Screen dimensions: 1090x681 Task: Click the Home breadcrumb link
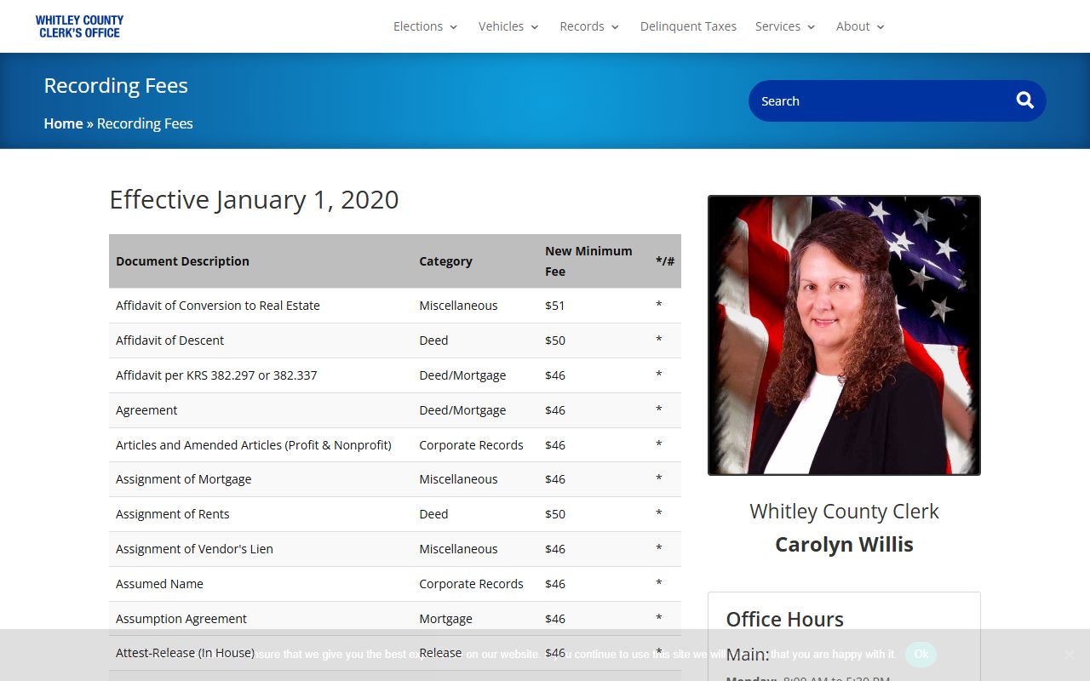point(63,123)
